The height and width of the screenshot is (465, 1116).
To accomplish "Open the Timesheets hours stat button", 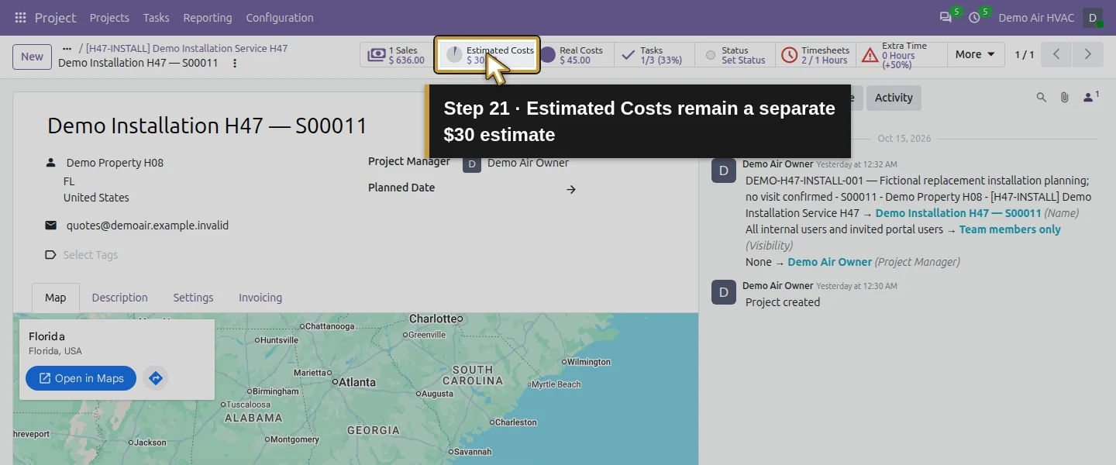I will pyautogui.click(x=815, y=55).
